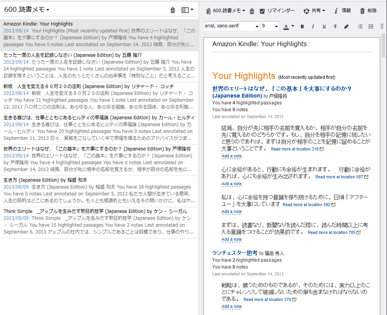Open the font size 9 dropdown
Viewport: 387px width, 315px height.
pos(270,26)
